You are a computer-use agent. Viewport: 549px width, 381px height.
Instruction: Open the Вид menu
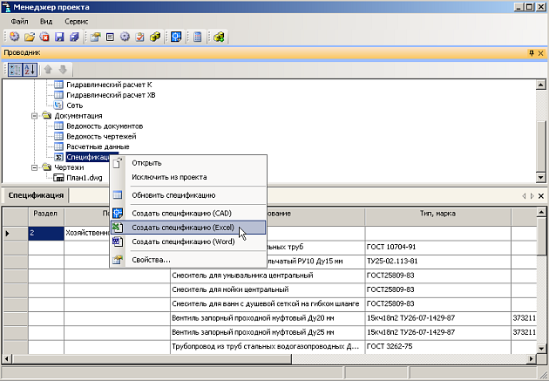pos(46,22)
